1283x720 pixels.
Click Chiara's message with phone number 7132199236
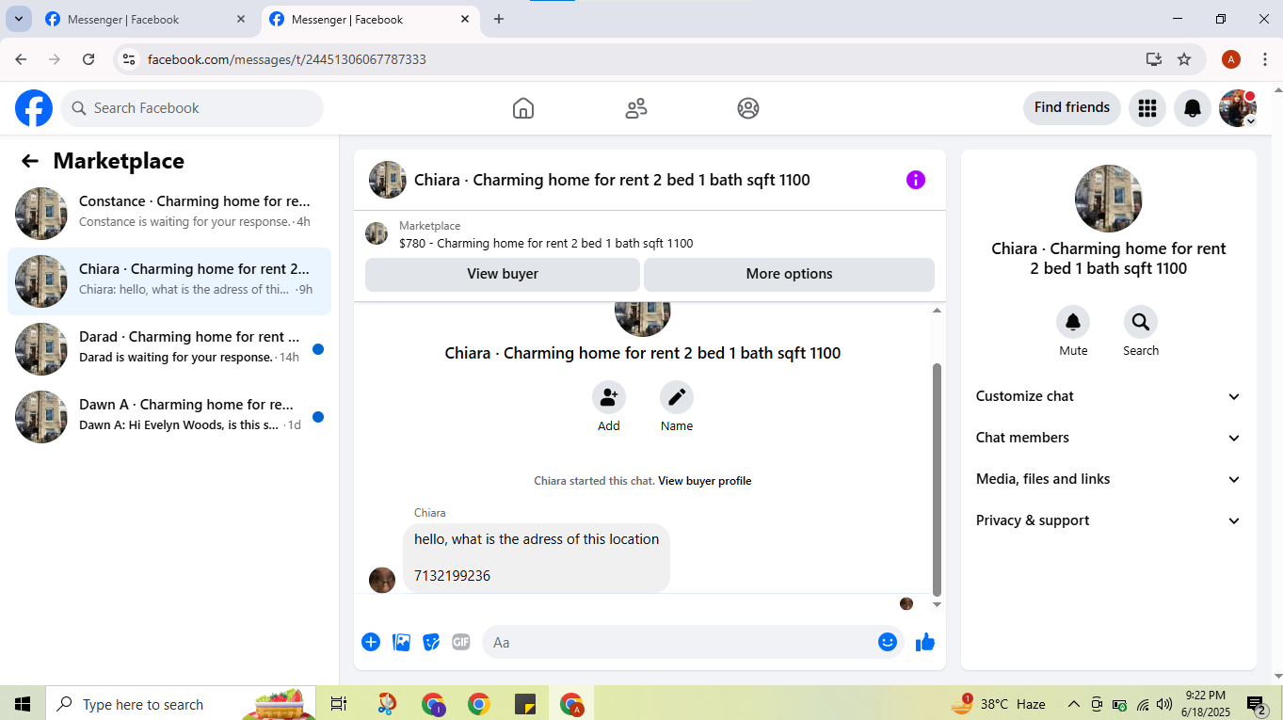pos(537,558)
